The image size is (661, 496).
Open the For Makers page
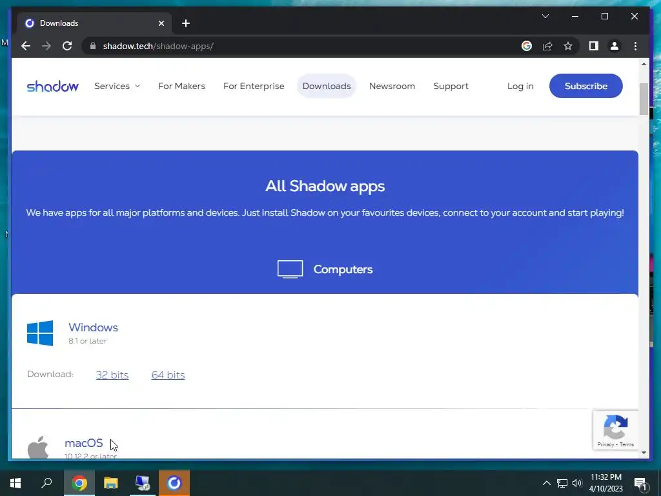pyautogui.click(x=181, y=86)
